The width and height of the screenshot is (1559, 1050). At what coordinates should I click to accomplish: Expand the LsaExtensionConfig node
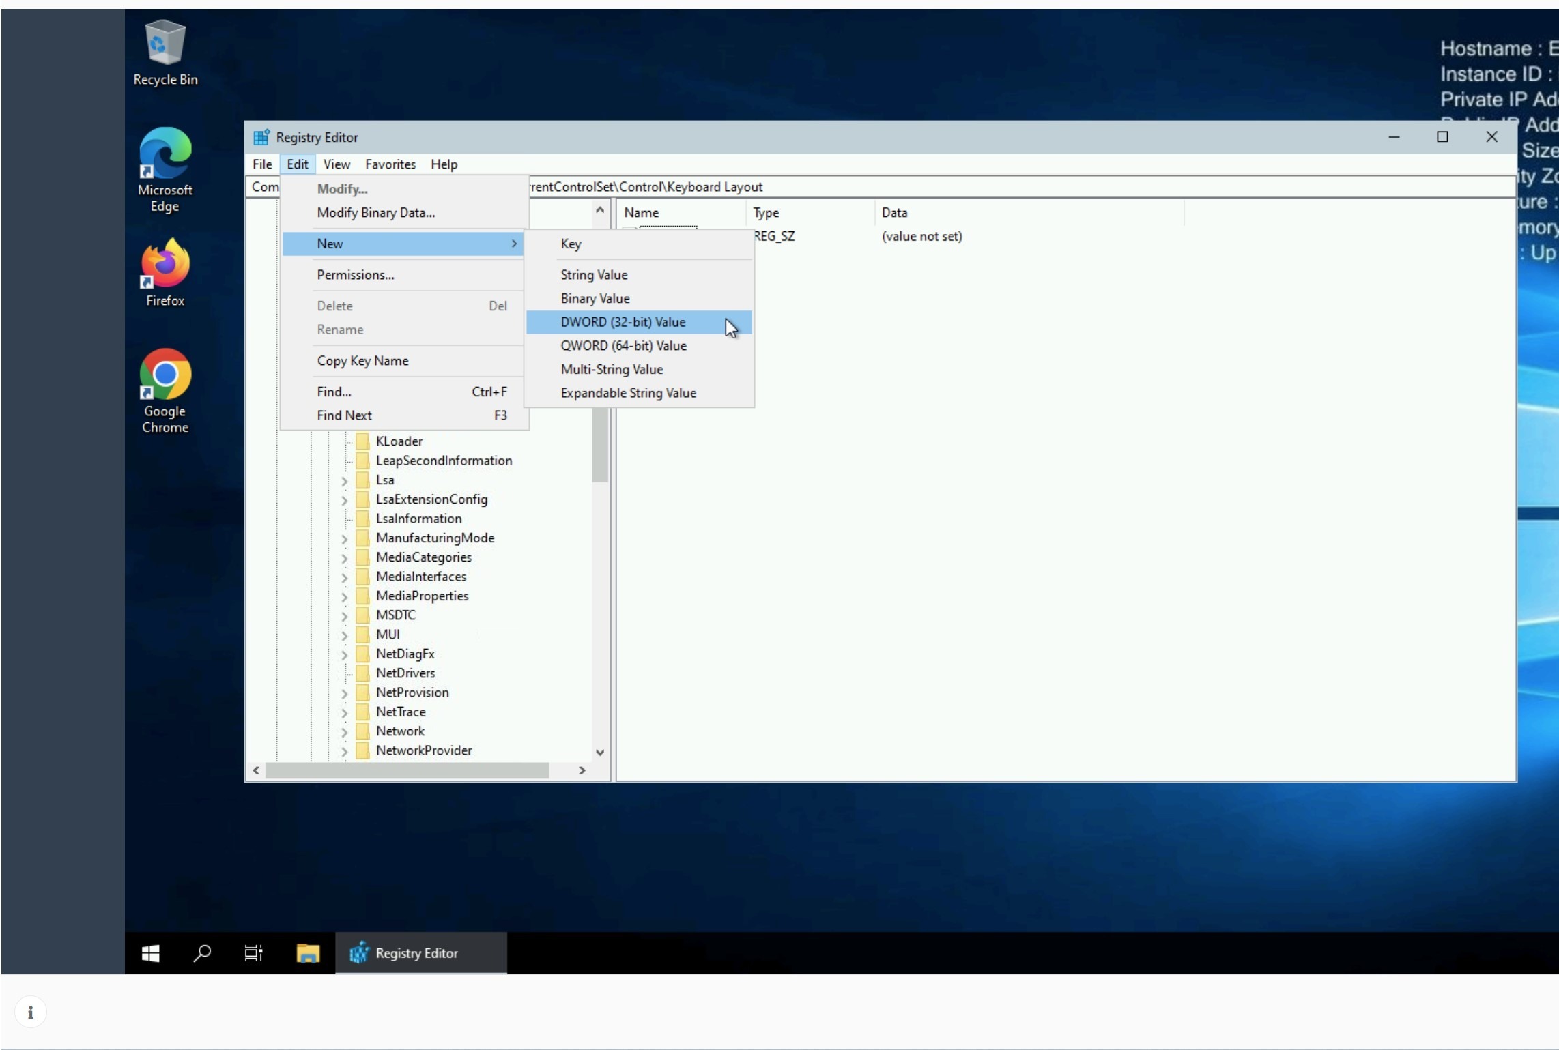344,500
